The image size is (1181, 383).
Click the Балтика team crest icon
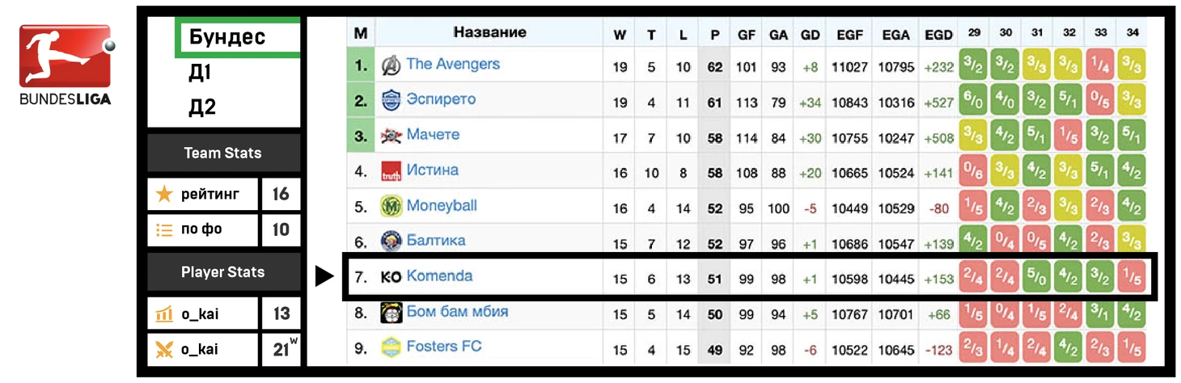pyautogui.click(x=391, y=241)
